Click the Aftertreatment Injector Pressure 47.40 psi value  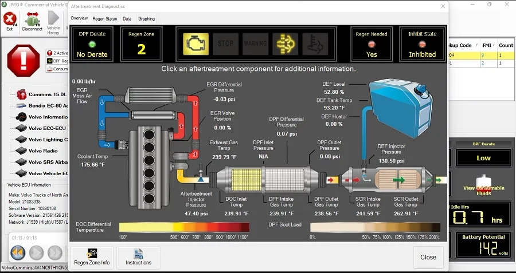(196, 213)
